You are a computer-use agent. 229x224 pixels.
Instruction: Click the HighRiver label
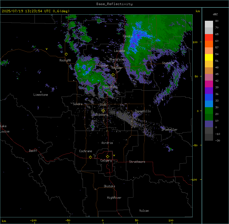(114, 198)
